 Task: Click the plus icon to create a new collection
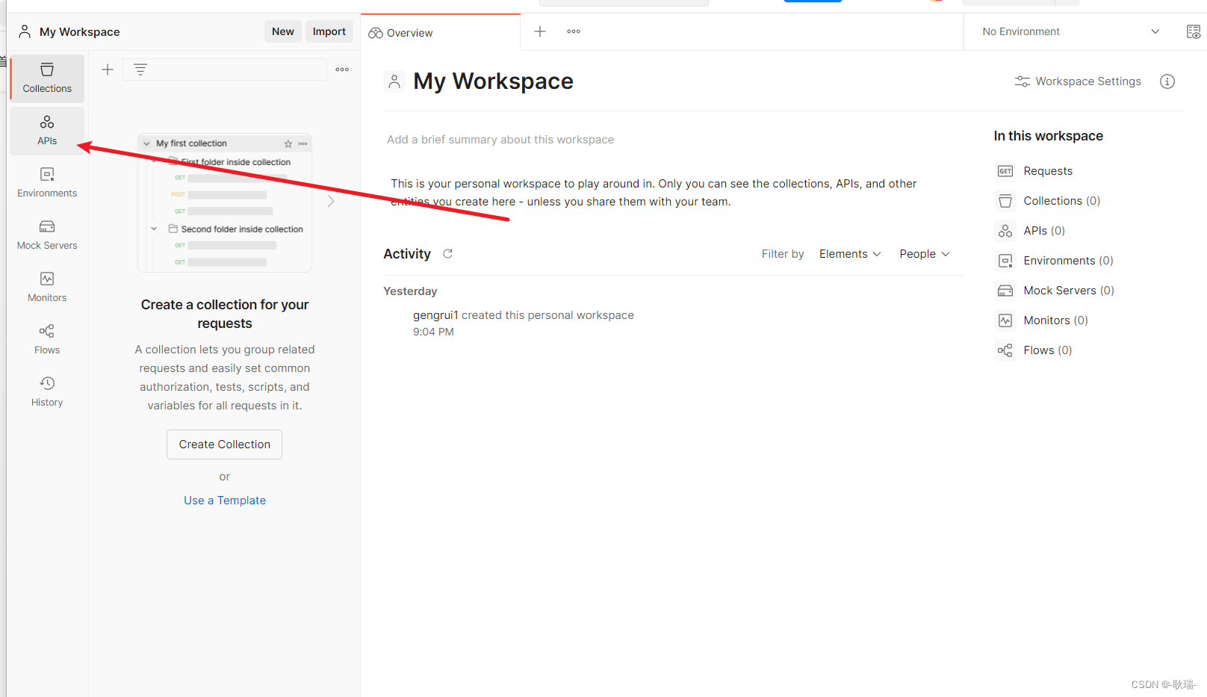click(x=108, y=69)
